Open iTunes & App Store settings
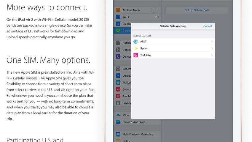 tap(137, 122)
